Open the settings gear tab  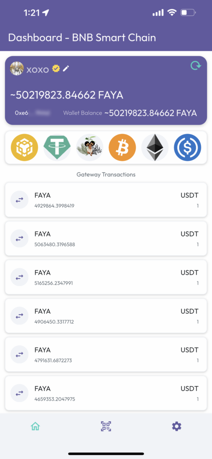[x=177, y=426]
